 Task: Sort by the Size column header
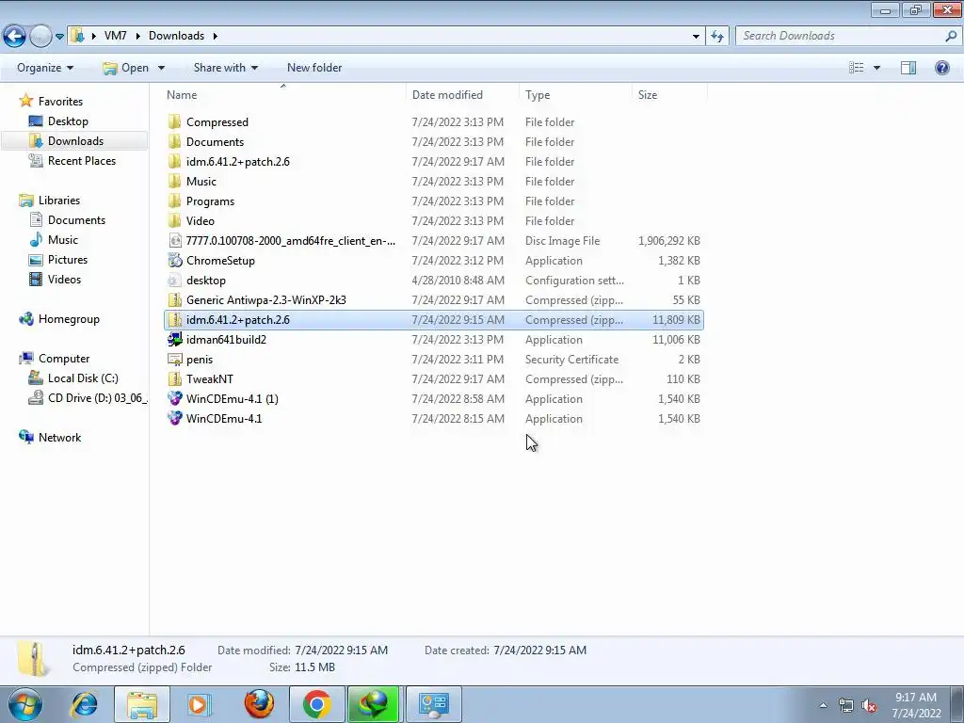pyautogui.click(x=669, y=95)
